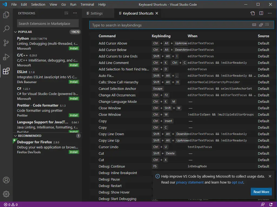
Task: Install the Python extension
Action: coord(74,49)
